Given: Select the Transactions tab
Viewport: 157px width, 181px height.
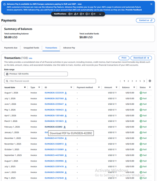Looking at the screenshot, I should tap(51, 48).
